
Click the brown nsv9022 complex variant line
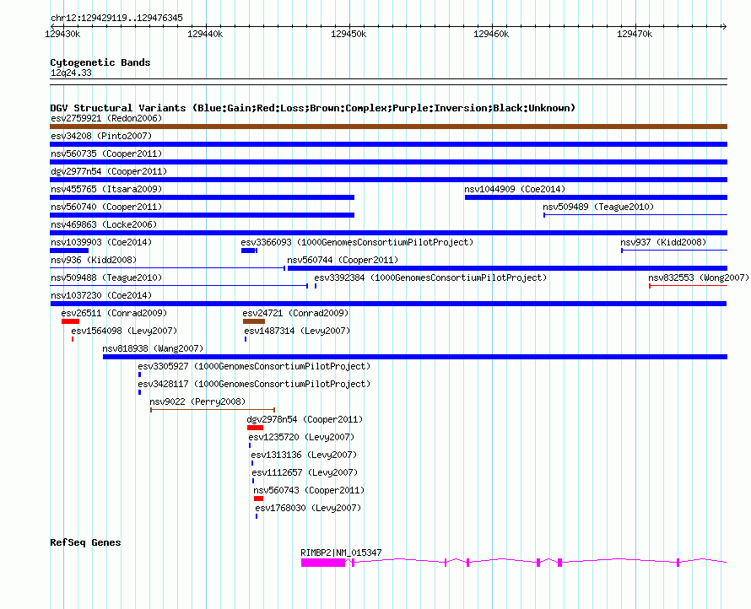(213, 410)
